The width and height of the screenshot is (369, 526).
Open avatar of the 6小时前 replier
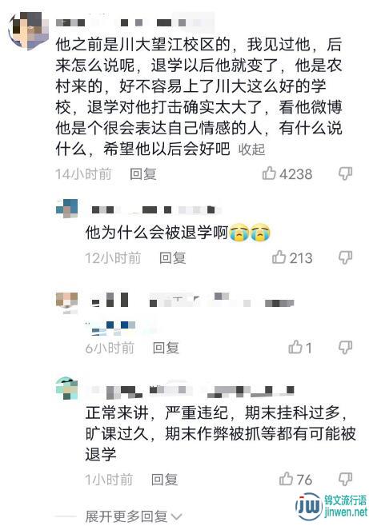tap(66, 302)
